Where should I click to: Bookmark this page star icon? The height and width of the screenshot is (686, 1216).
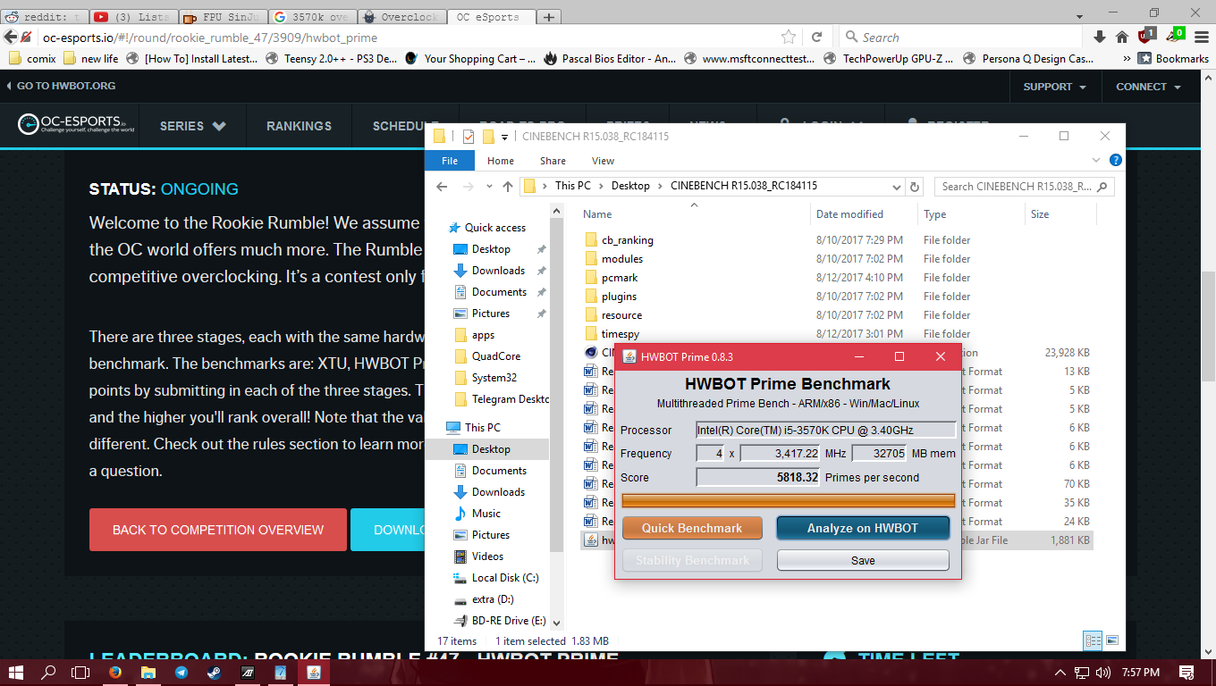pos(788,38)
